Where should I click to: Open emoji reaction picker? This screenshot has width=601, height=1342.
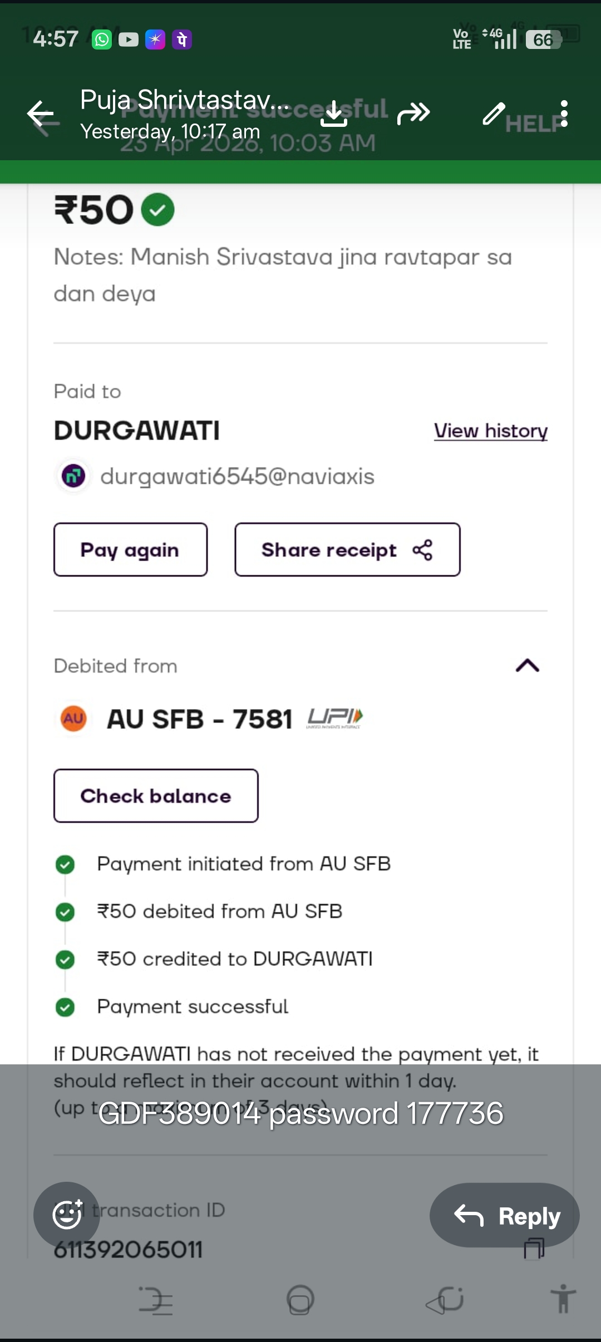tap(67, 1215)
